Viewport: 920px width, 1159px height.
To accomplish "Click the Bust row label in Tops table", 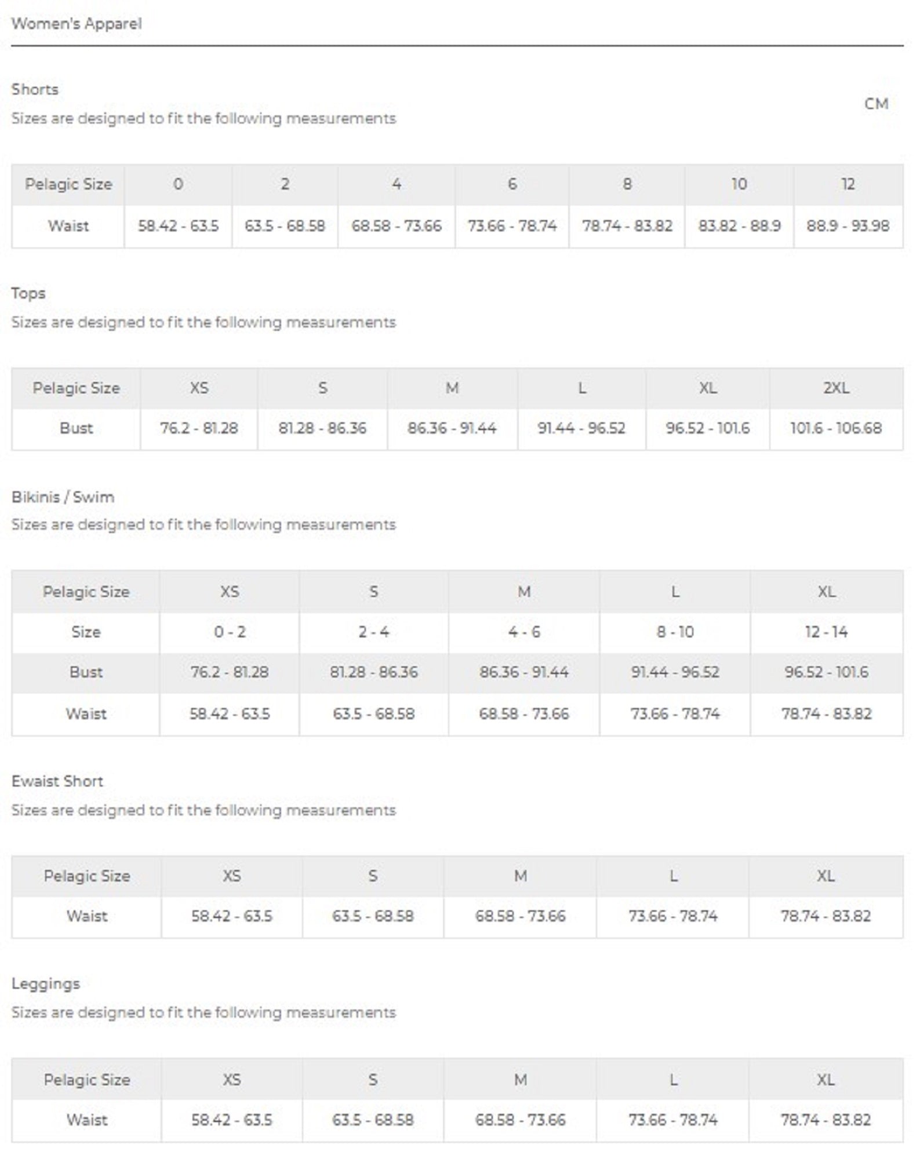I will click(x=76, y=429).
